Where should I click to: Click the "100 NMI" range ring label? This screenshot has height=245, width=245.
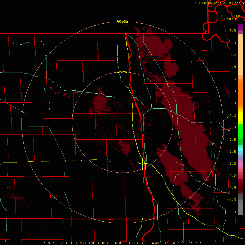click(122, 22)
